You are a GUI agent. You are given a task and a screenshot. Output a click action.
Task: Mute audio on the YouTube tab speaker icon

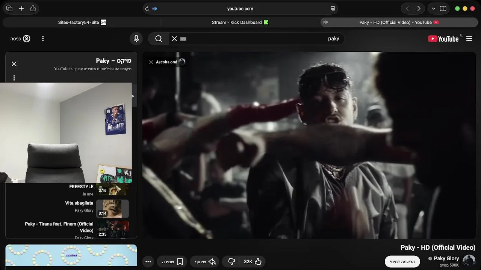[x=326, y=22]
